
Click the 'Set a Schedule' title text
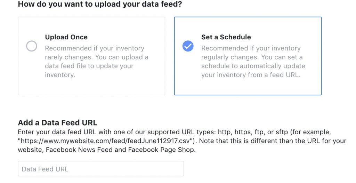[x=226, y=37]
